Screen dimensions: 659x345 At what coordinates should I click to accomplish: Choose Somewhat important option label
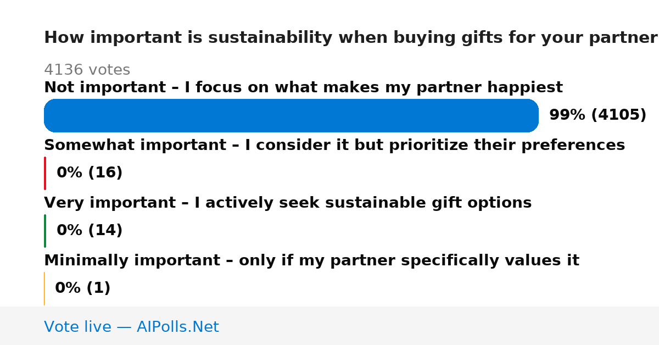tap(334, 145)
